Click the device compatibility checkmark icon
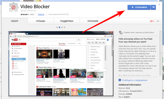This screenshot has height=99, width=164. click(x=121, y=32)
